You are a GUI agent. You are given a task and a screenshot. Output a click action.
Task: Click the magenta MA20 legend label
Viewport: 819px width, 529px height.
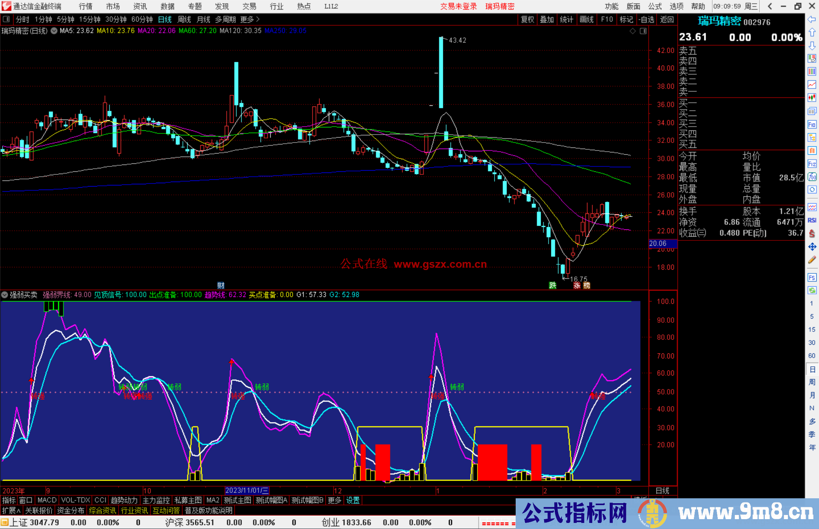coord(157,31)
